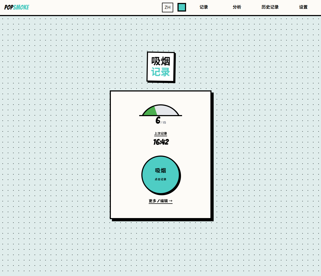Viewport: 321px width, 276px height.
Task: Click the 吸烟记录 title badge
Action: (161, 67)
